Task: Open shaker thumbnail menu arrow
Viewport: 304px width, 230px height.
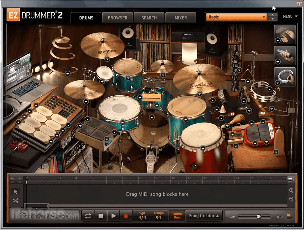Action: [x=278, y=62]
